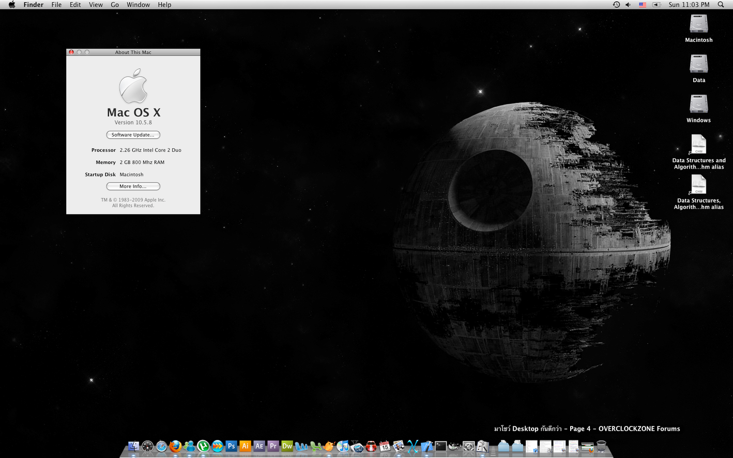Click the Time Machine menu bar icon
The image size is (733, 458).
(616, 5)
